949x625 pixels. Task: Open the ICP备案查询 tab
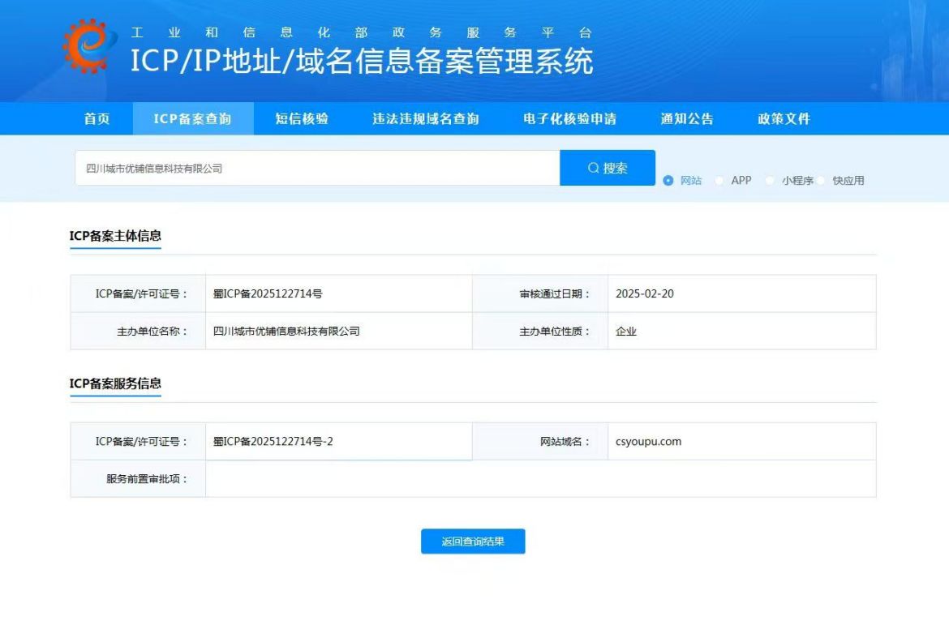click(192, 119)
